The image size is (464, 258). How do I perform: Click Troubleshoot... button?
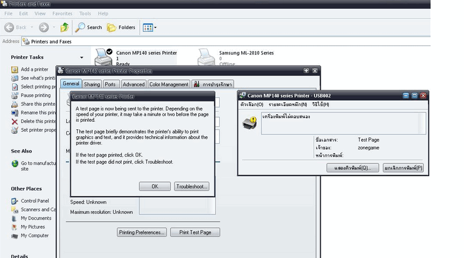[x=191, y=187]
